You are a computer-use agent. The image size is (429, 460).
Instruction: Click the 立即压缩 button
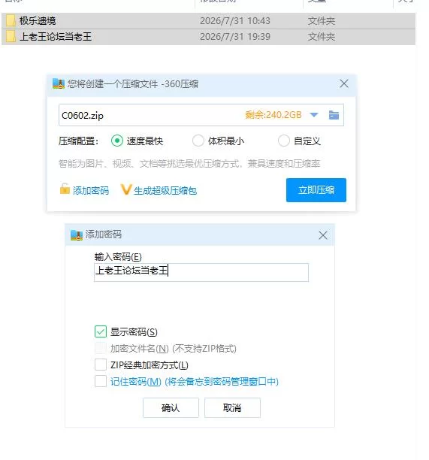[x=316, y=190]
